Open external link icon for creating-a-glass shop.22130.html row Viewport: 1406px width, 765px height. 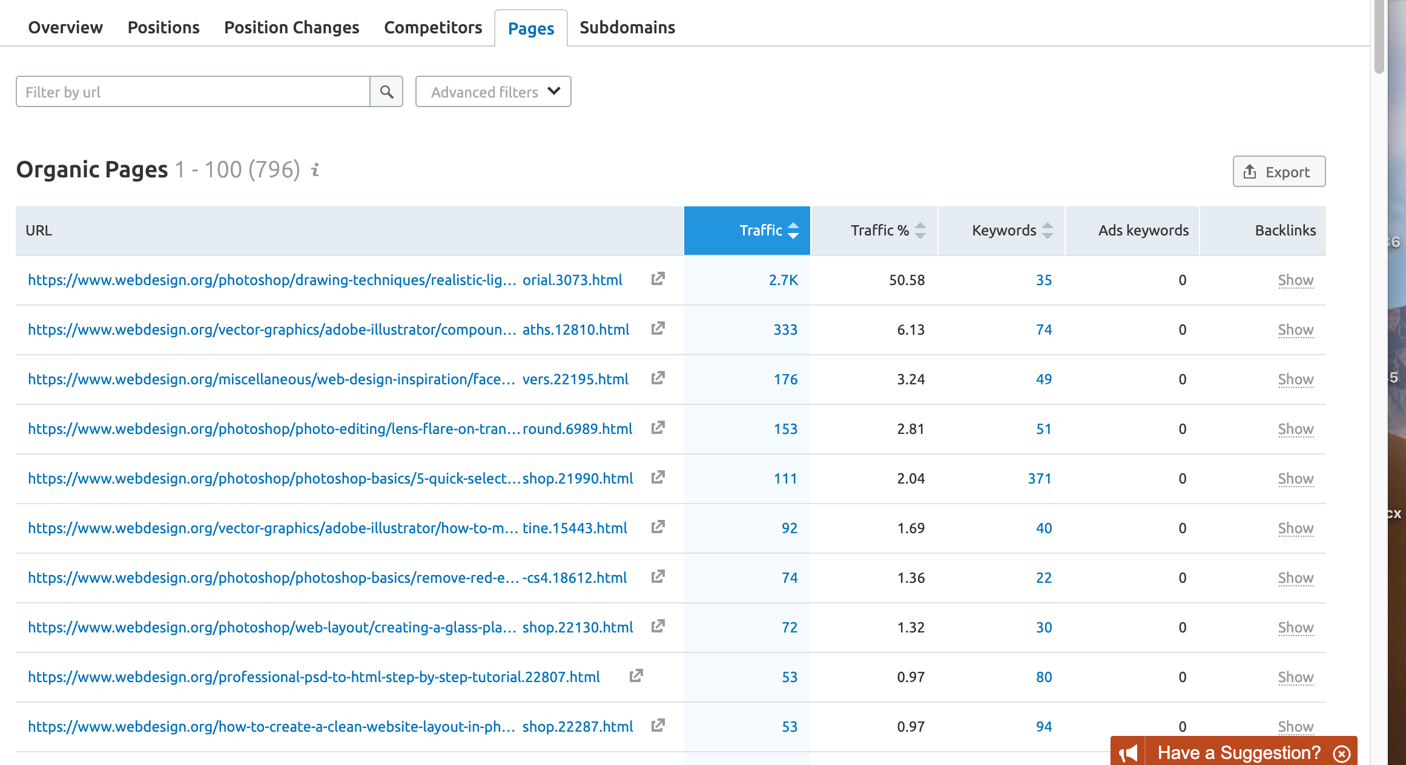(658, 626)
